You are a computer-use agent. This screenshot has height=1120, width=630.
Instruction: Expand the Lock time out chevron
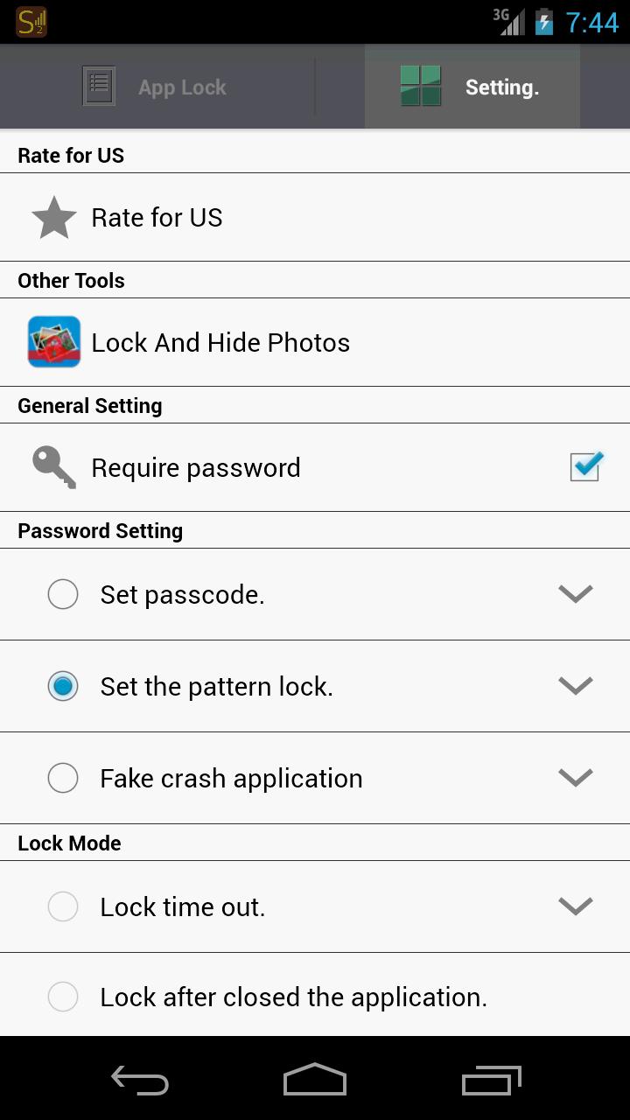576,906
